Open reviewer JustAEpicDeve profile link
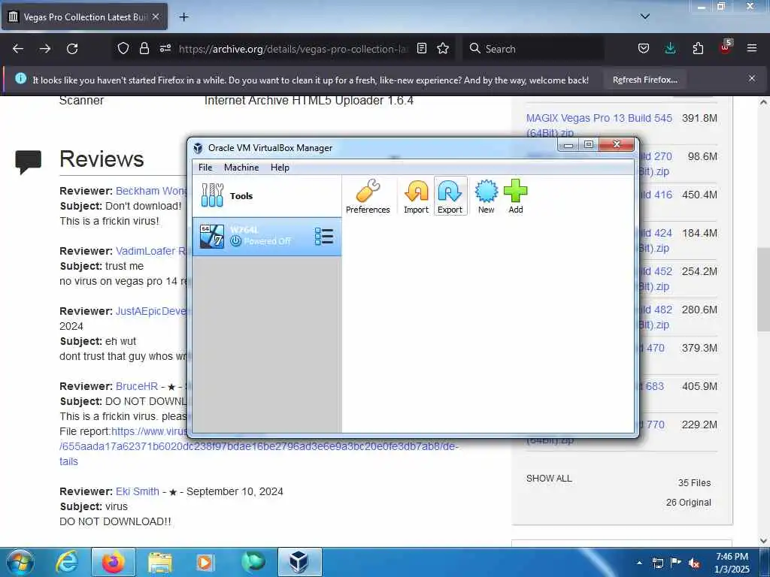 click(x=151, y=311)
